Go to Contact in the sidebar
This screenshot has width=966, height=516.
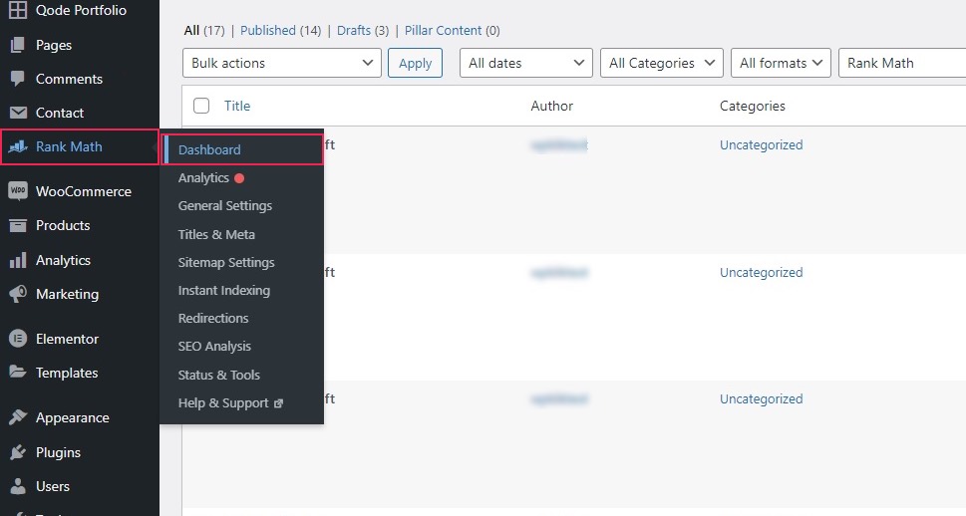tap(59, 113)
